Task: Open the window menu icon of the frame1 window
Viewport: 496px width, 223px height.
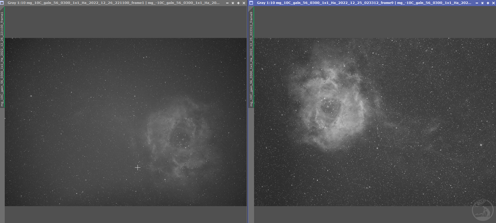Action: [x=2, y=3]
